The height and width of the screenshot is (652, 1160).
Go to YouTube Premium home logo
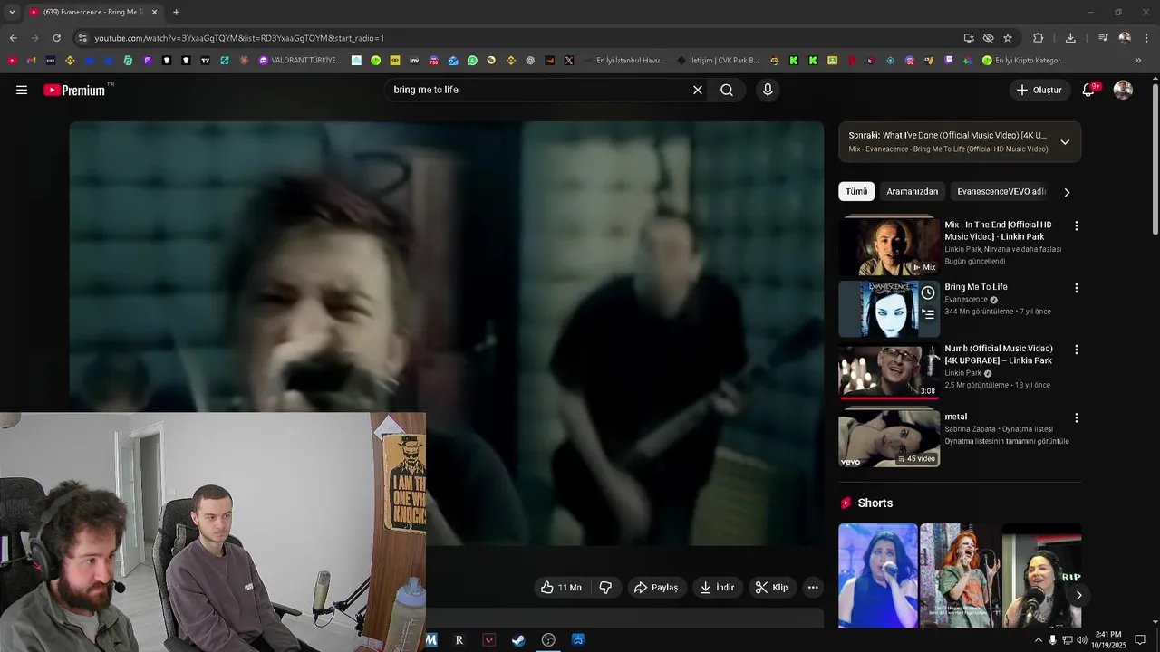tap(76, 90)
